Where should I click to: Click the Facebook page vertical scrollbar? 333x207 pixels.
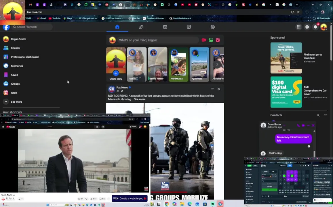click(x=331, y=43)
